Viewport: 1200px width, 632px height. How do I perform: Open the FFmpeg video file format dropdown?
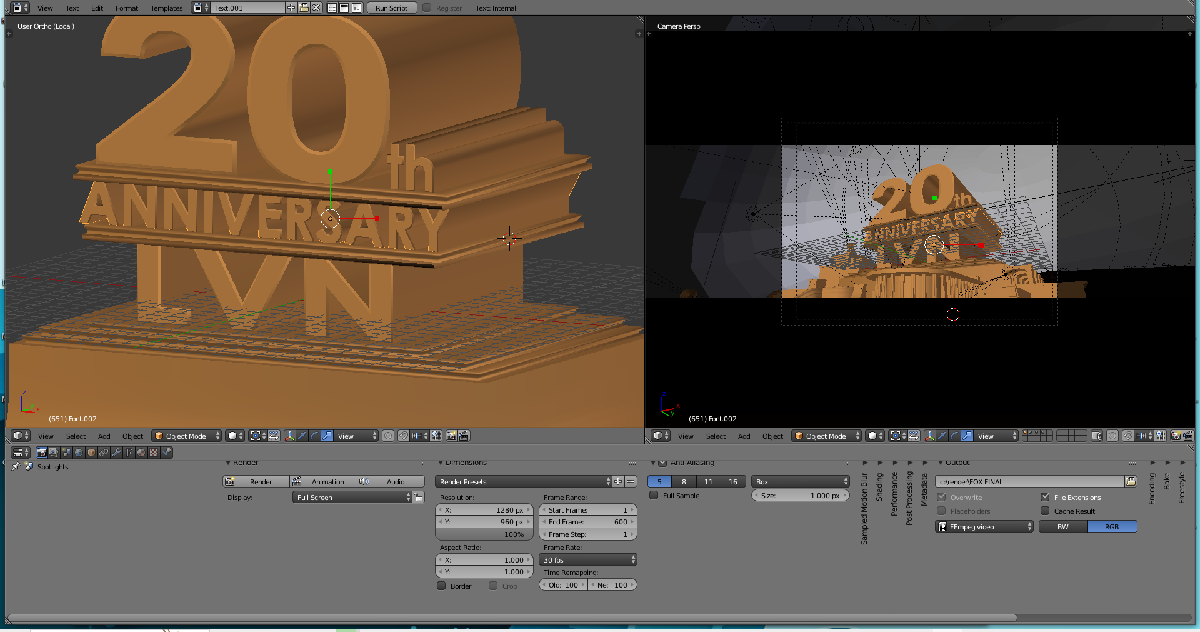point(985,526)
